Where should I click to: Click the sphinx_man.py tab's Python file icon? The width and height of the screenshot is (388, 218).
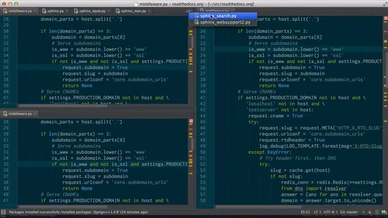click(x=118, y=11)
